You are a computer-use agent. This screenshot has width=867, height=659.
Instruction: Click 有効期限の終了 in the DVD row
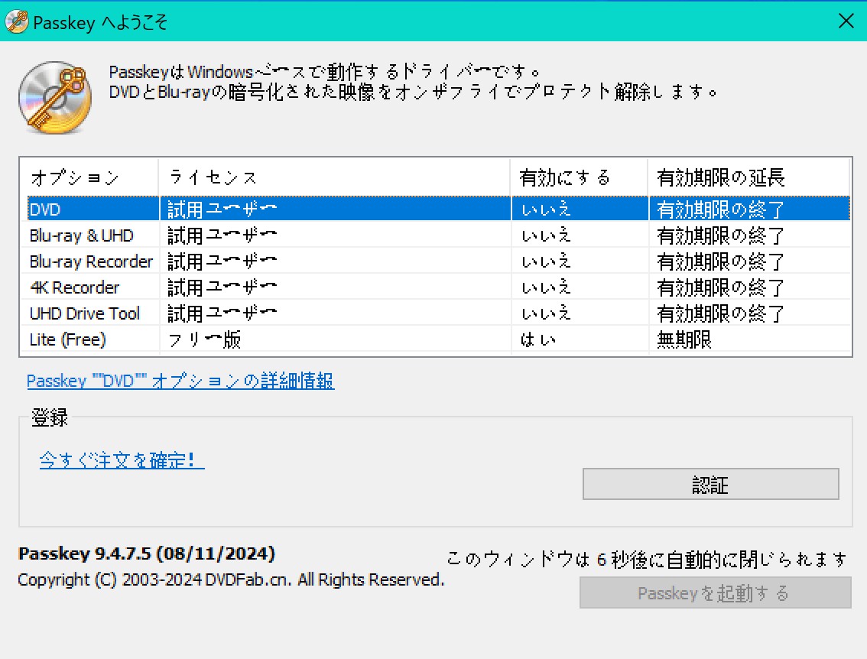[x=721, y=209]
